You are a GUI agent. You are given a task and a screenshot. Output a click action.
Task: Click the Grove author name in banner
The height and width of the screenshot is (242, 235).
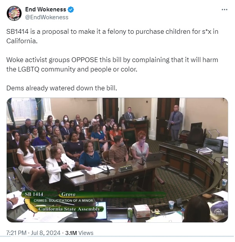pos(68,194)
